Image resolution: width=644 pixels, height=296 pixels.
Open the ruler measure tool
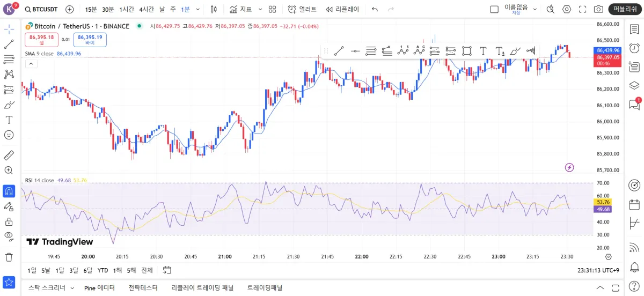(9, 156)
